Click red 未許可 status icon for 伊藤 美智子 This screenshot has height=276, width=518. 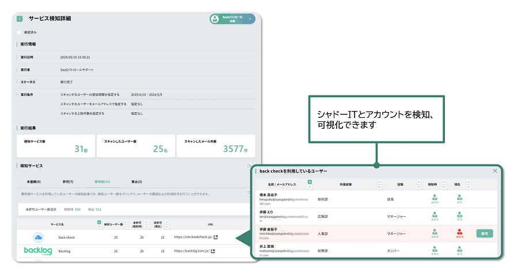[459, 232]
